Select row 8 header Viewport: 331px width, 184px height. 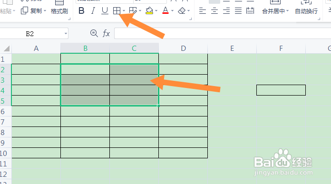(x=6, y=132)
